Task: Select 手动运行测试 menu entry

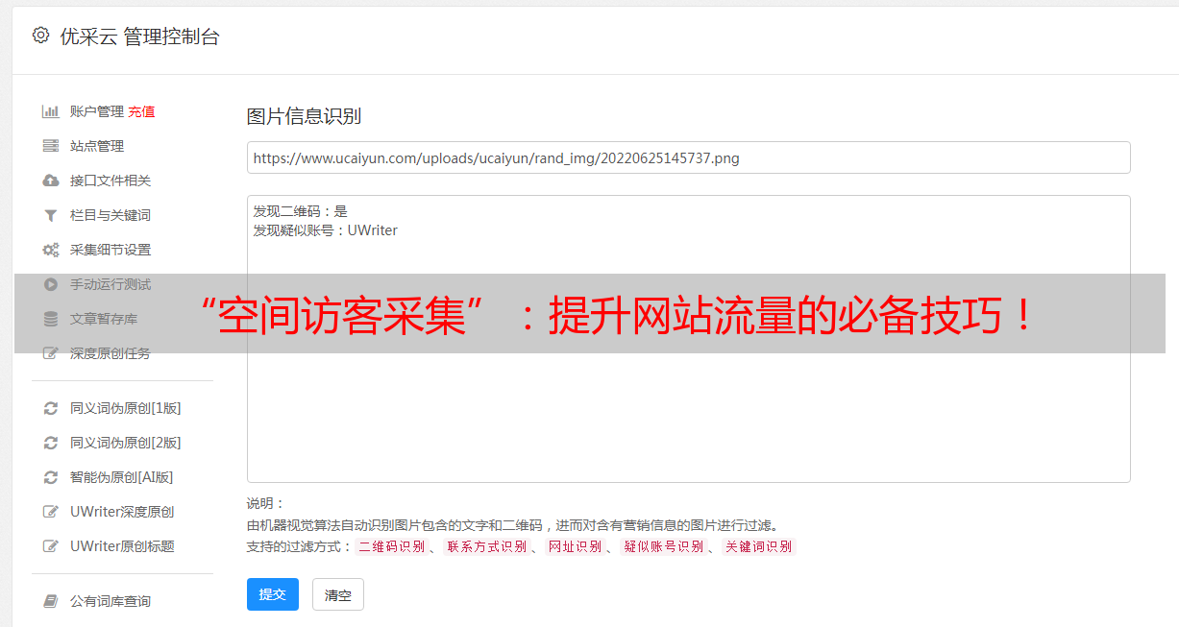Action: 111,284
